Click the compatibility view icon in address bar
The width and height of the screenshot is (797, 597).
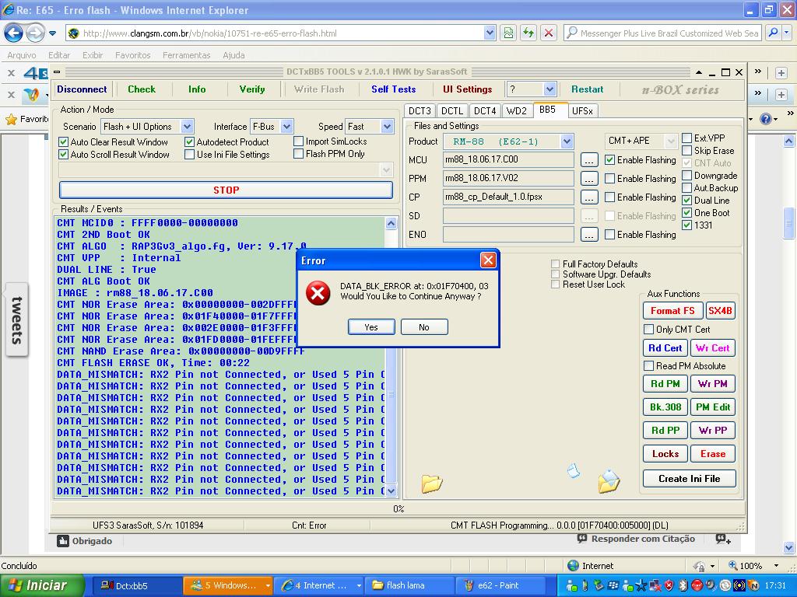coord(508,33)
